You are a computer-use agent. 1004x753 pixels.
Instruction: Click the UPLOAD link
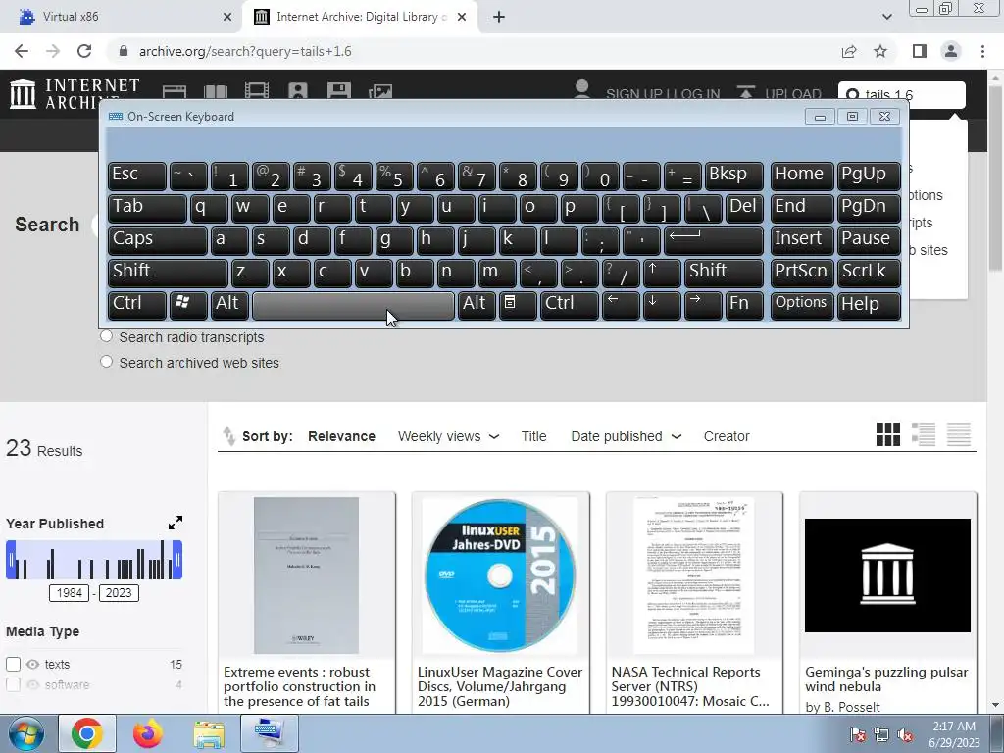(792, 93)
